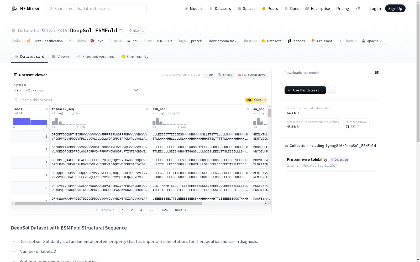420x262 pixels.
Task: Click the search models, datasets, users field
Action: (x=96, y=8)
